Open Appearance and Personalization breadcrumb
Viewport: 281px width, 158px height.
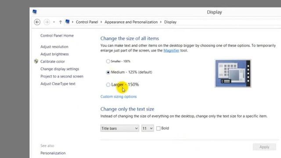[x=131, y=22]
